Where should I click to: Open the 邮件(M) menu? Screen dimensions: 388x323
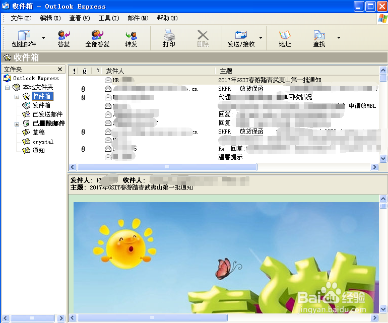[x=138, y=18]
